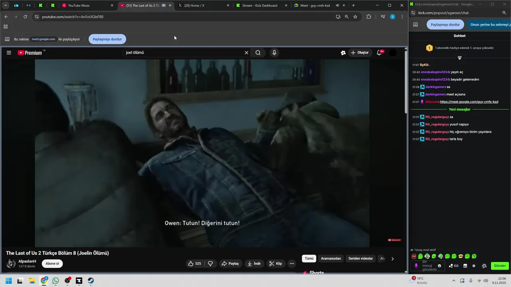Viewport: 511px width, 287px height.
Task: Open the meet.google.com link in chat
Action: pos(469,102)
